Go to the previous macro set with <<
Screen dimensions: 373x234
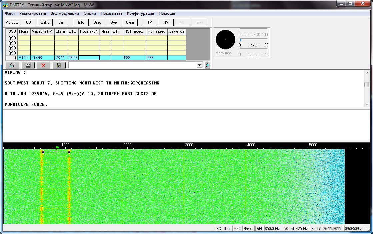click(182, 22)
